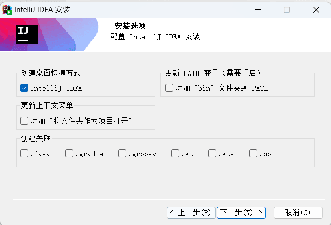Tick the .gradle association checkbox
The width and height of the screenshot is (331, 225).
[69, 153]
